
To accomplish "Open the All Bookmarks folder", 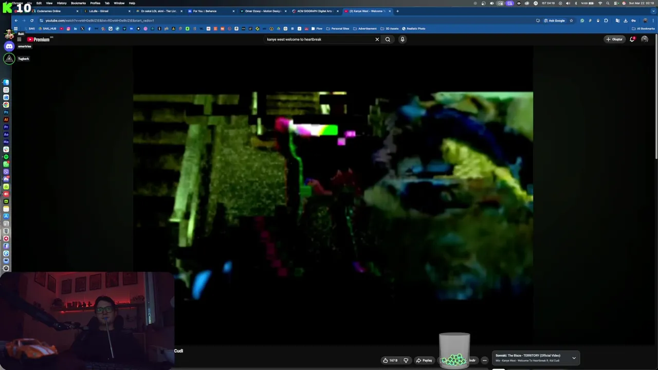I will [643, 29].
